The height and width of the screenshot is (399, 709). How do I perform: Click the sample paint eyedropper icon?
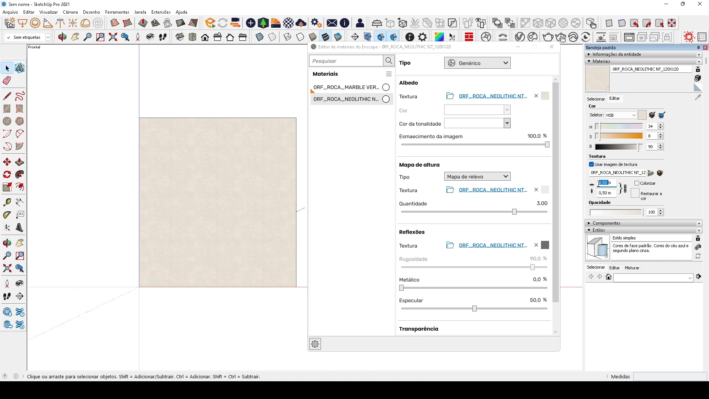(x=698, y=98)
